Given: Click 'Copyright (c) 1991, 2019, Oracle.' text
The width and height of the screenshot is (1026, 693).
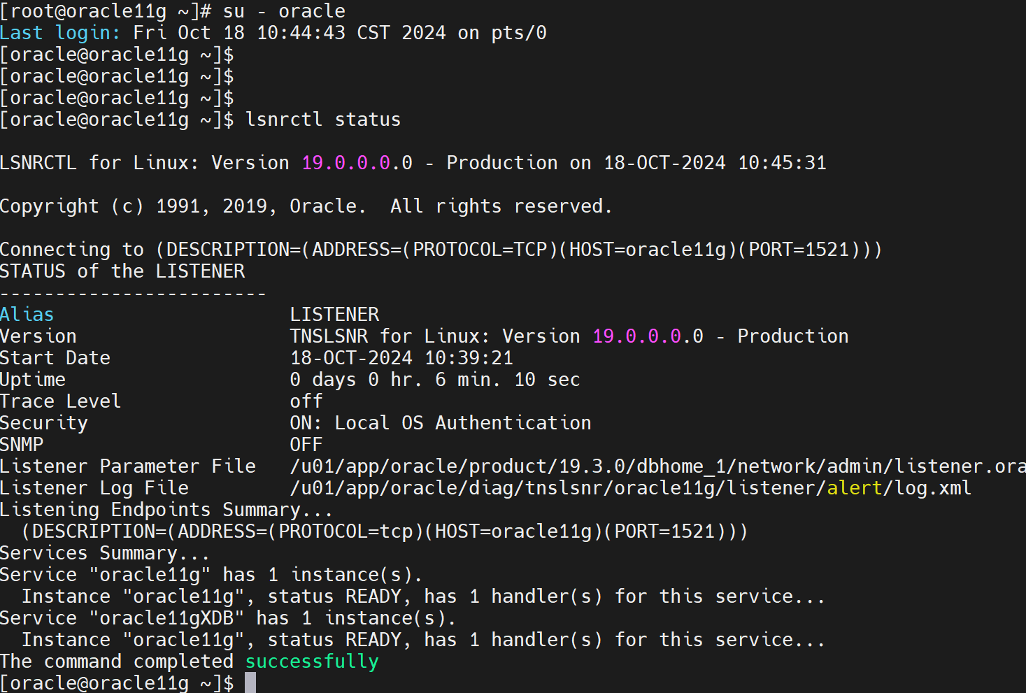Looking at the screenshot, I should tap(183, 206).
